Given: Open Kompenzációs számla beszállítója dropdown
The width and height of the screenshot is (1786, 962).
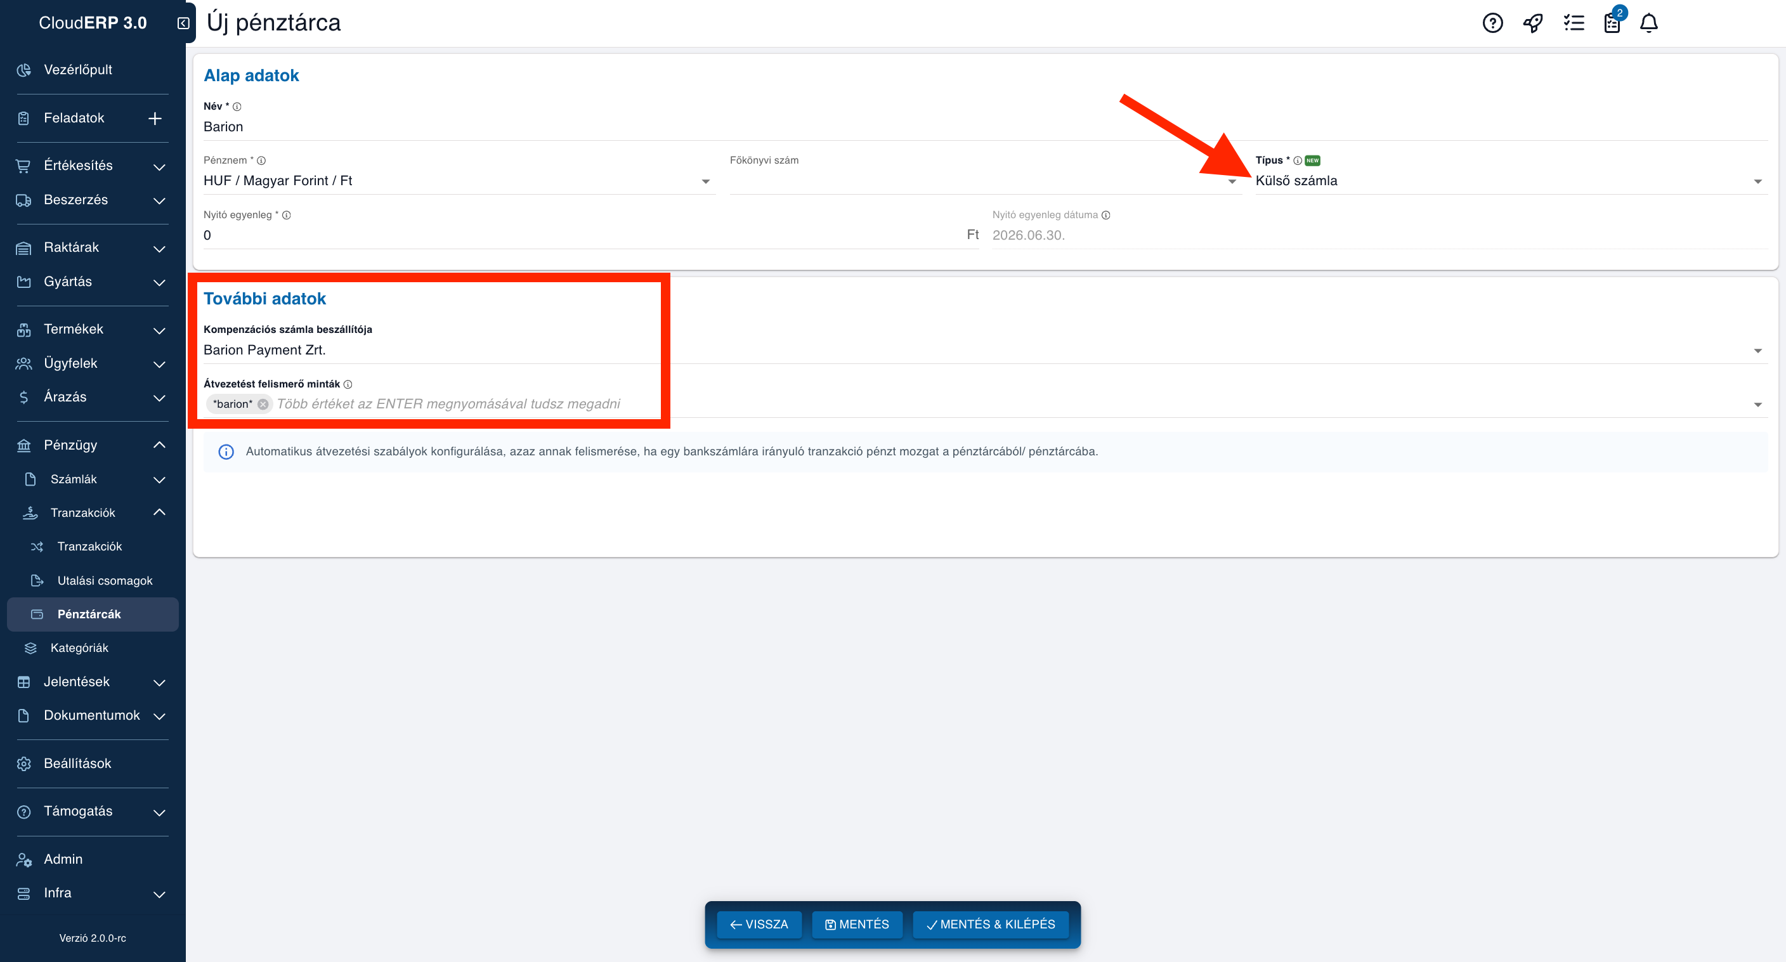Looking at the screenshot, I should pos(985,350).
